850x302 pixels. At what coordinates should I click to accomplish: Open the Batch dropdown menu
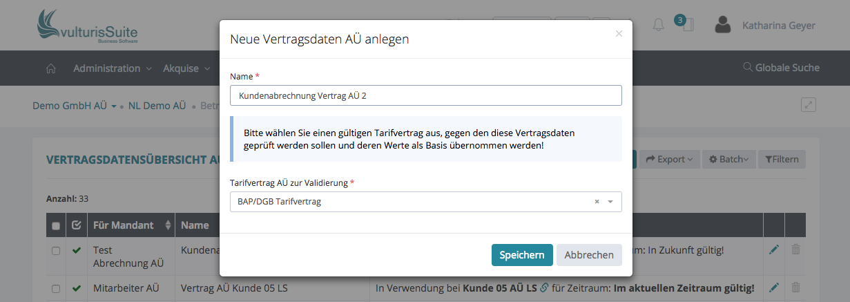[x=729, y=159]
